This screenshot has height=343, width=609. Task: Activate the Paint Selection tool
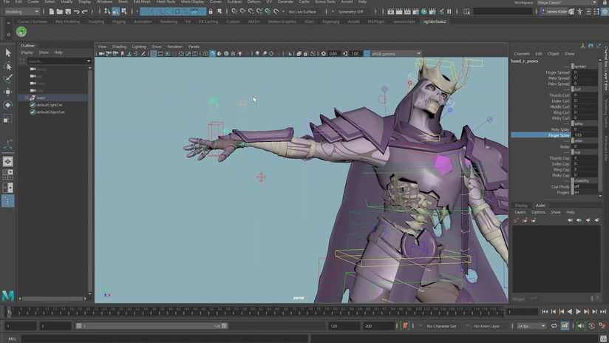click(8, 79)
